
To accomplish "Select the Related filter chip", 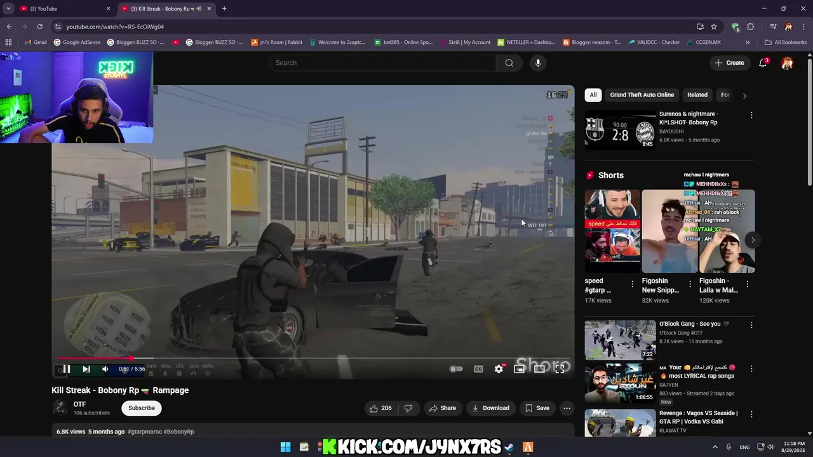I will coord(697,95).
